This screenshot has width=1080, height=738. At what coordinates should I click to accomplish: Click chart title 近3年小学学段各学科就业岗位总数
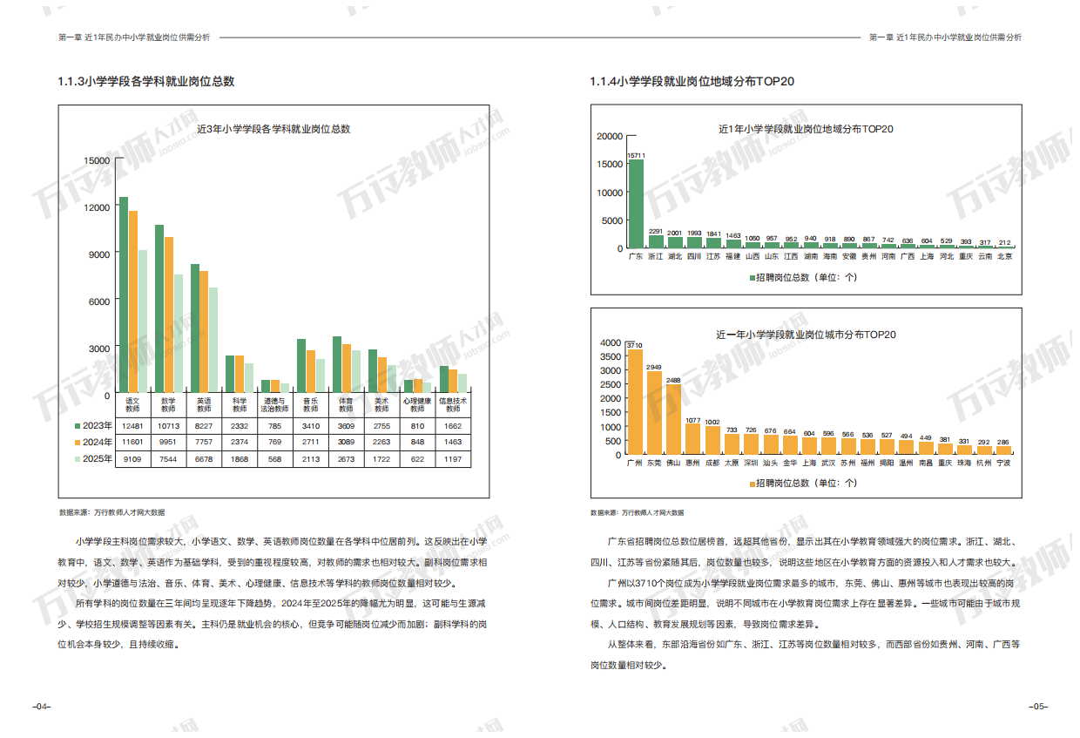[x=273, y=129]
